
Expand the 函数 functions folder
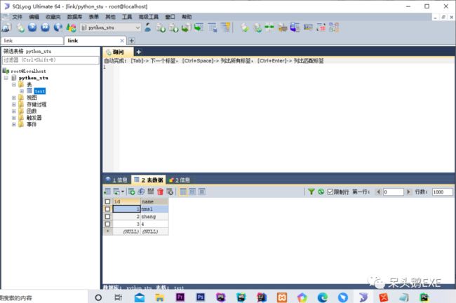(x=13, y=111)
